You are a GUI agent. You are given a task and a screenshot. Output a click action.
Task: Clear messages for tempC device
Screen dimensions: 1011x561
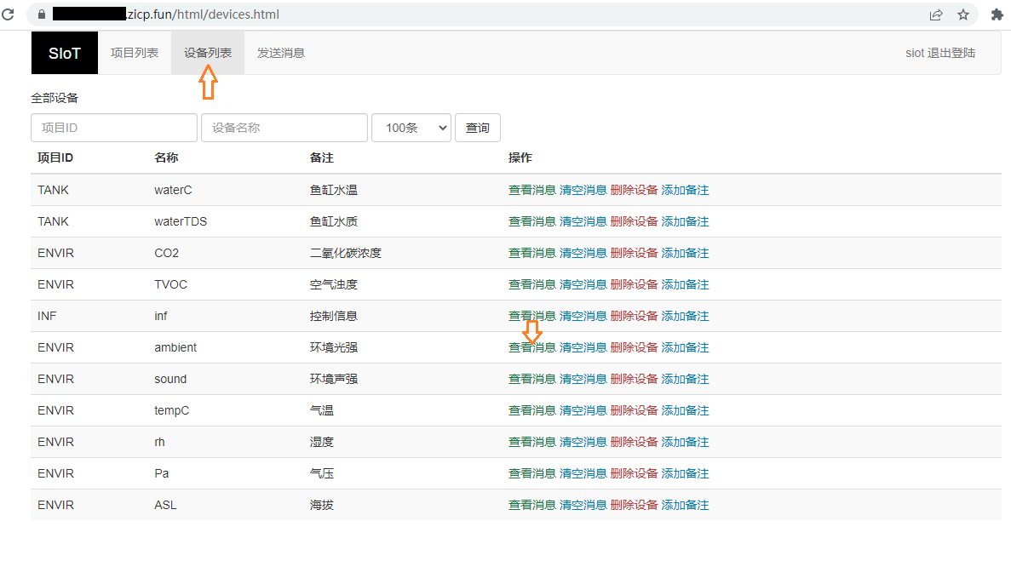583,411
